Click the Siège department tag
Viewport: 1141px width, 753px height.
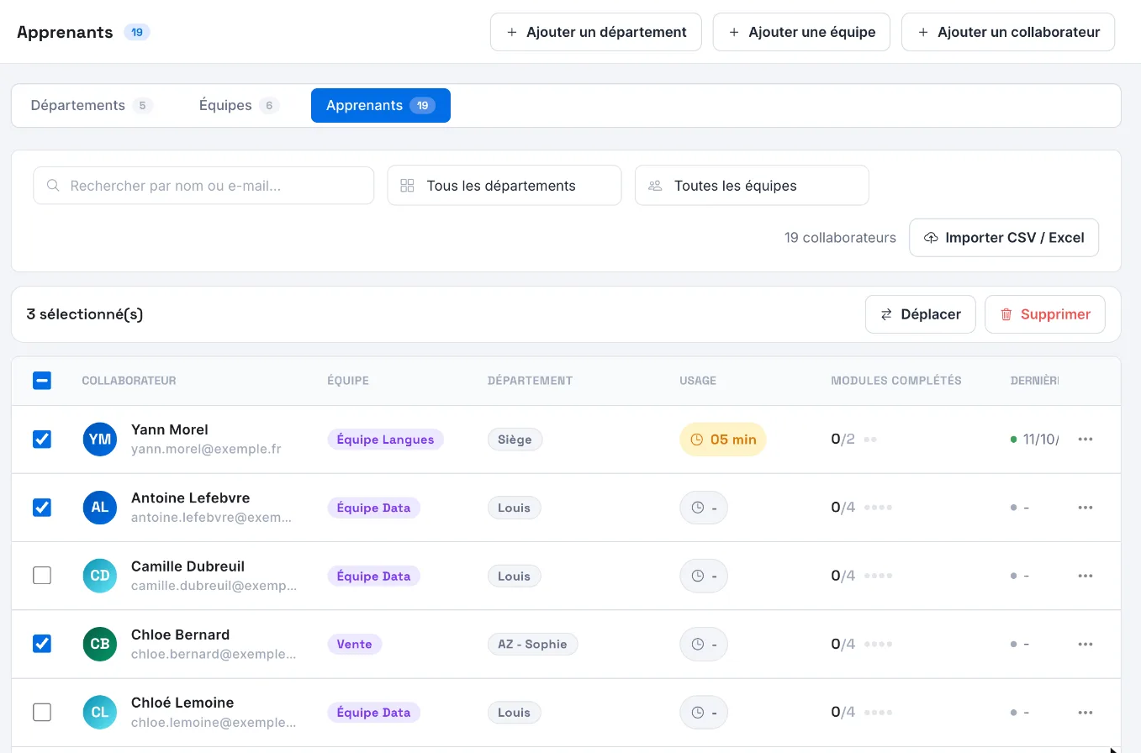[x=515, y=440]
